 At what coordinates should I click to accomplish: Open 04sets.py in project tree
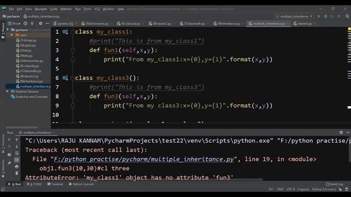pyautogui.click(x=26, y=56)
